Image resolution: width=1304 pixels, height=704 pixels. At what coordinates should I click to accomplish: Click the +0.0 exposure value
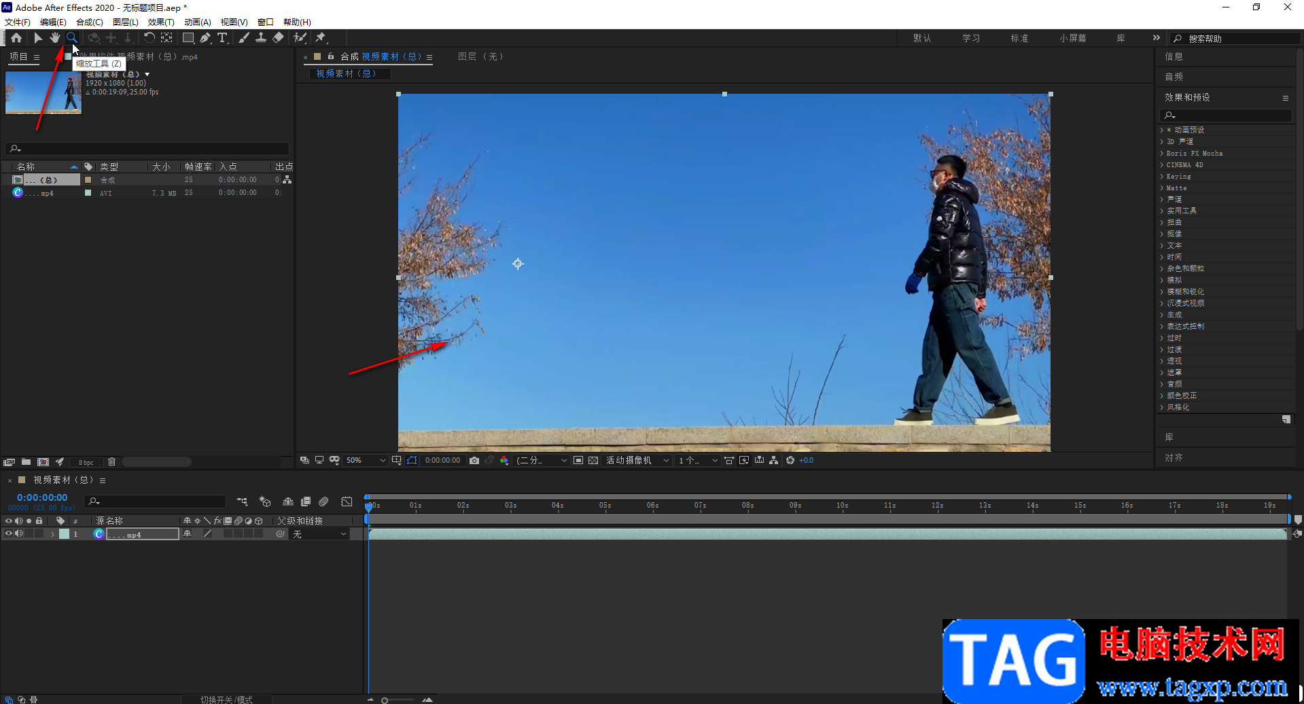click(806, 460)
